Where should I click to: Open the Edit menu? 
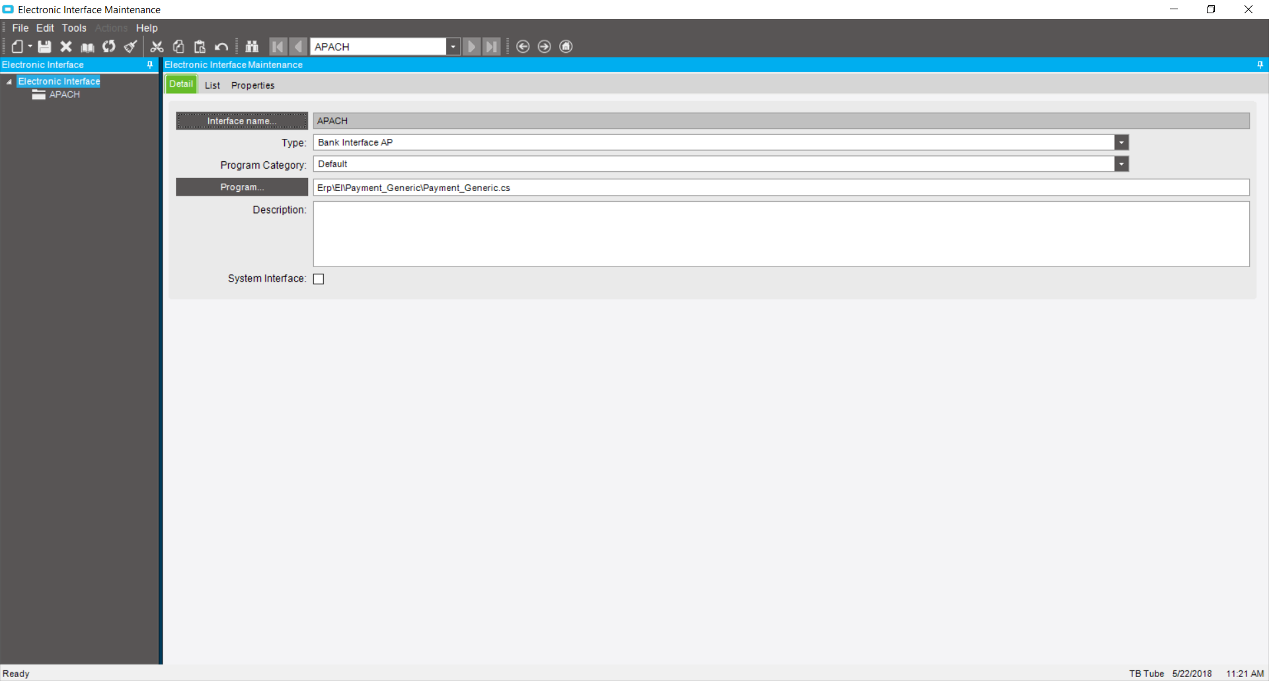[45, 28]
